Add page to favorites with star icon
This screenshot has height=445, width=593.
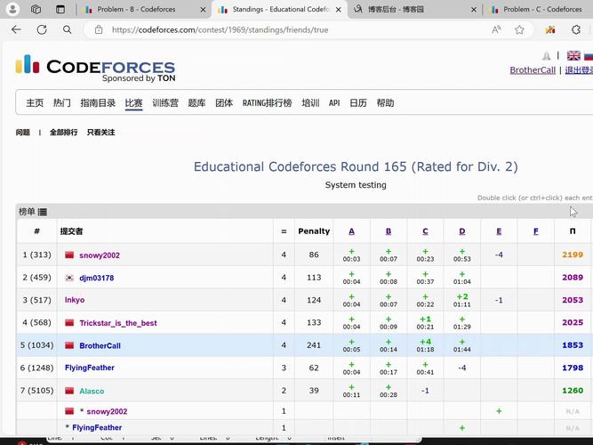pyautogui.click(x=519, y=29)
